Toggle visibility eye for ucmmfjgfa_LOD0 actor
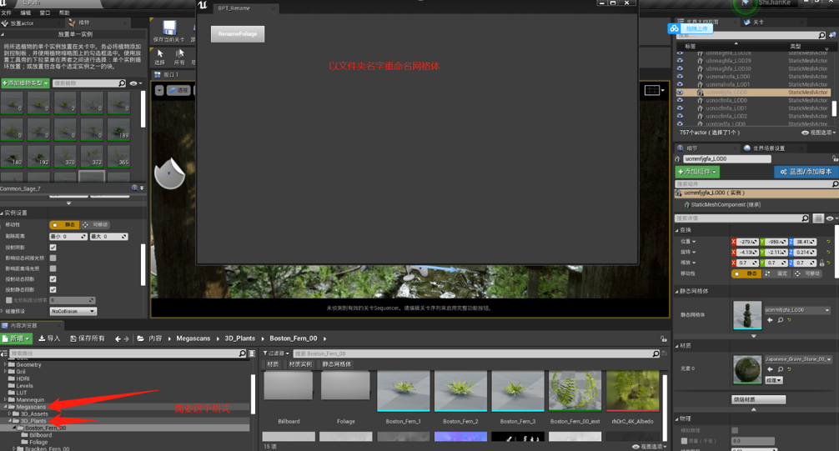This screenshot has height=451, width=839. click(680, 93)
